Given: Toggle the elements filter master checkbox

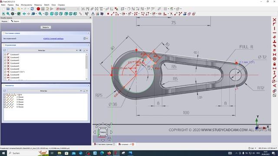Looking at the screenshot, I should coord(5,91).
